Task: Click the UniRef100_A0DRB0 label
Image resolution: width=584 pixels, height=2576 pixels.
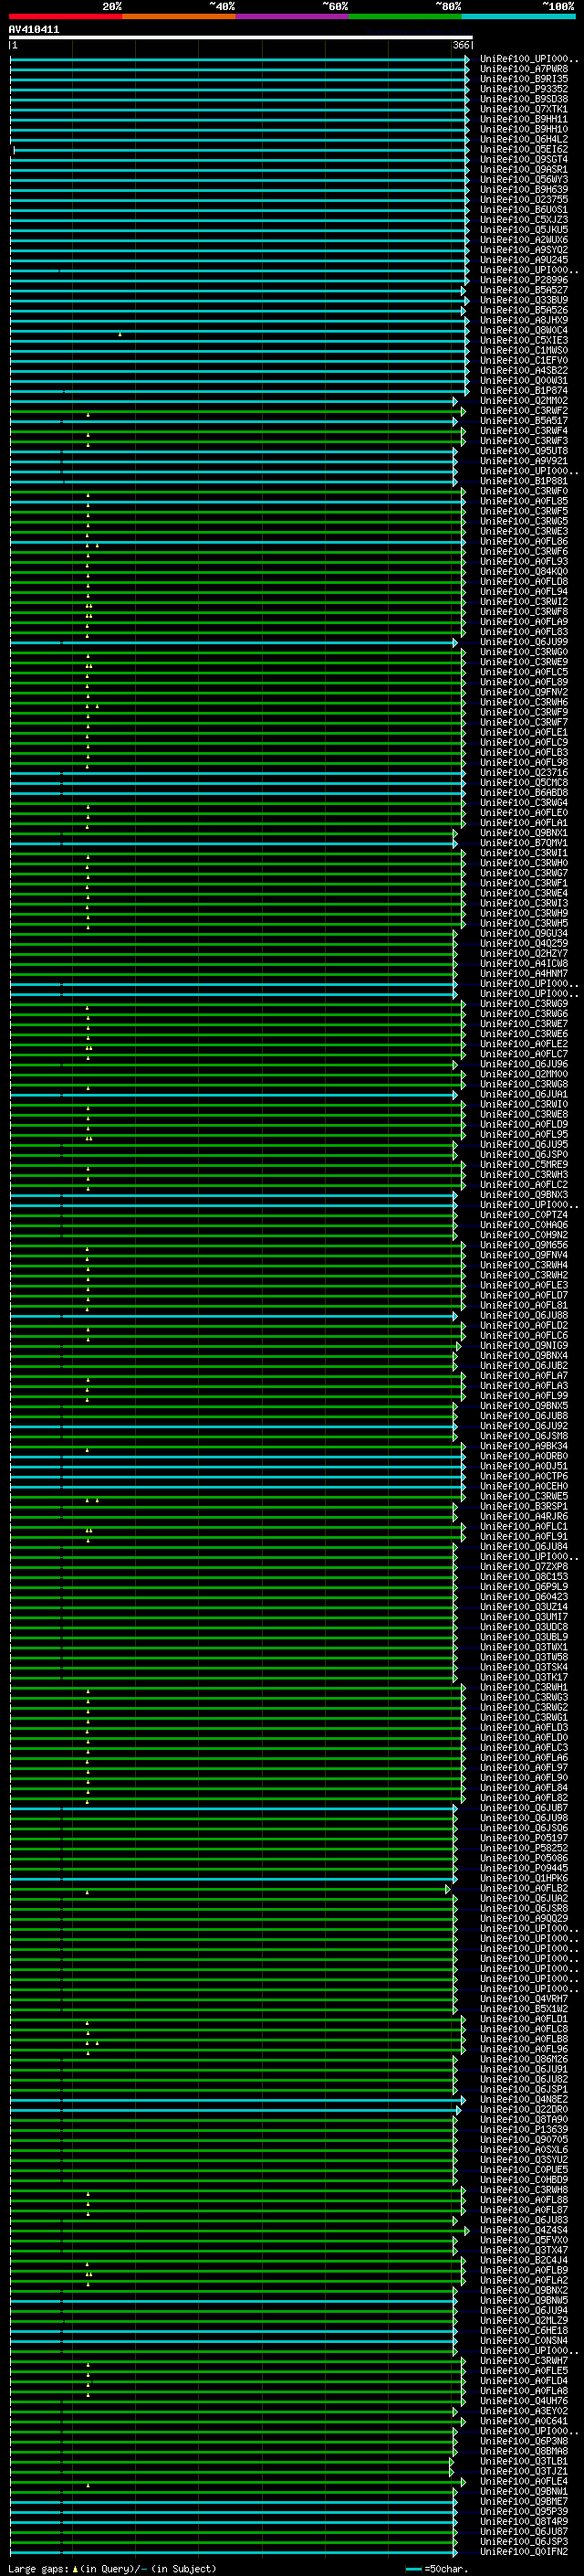Action: [x=524, y=1456]
